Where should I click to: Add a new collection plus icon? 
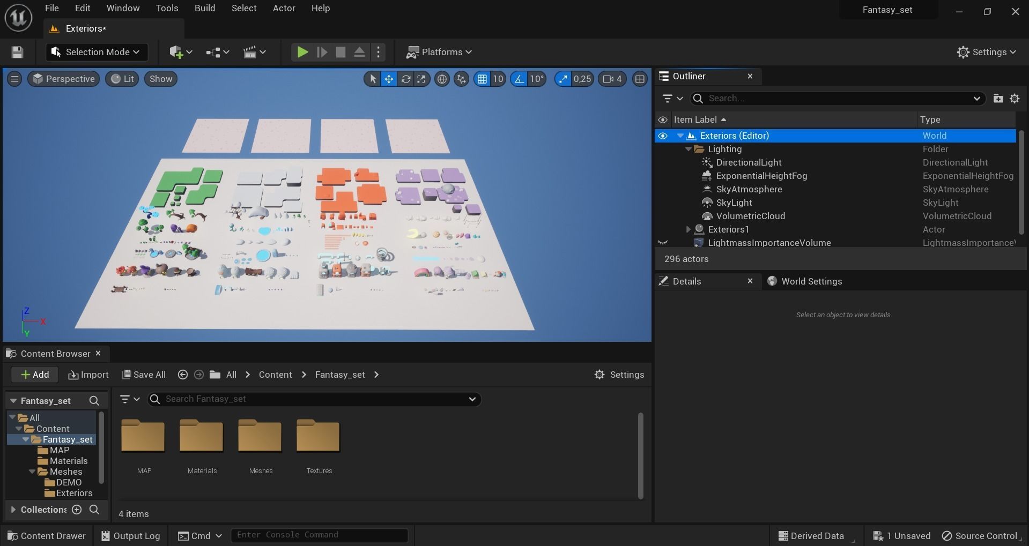click(77, 510)
